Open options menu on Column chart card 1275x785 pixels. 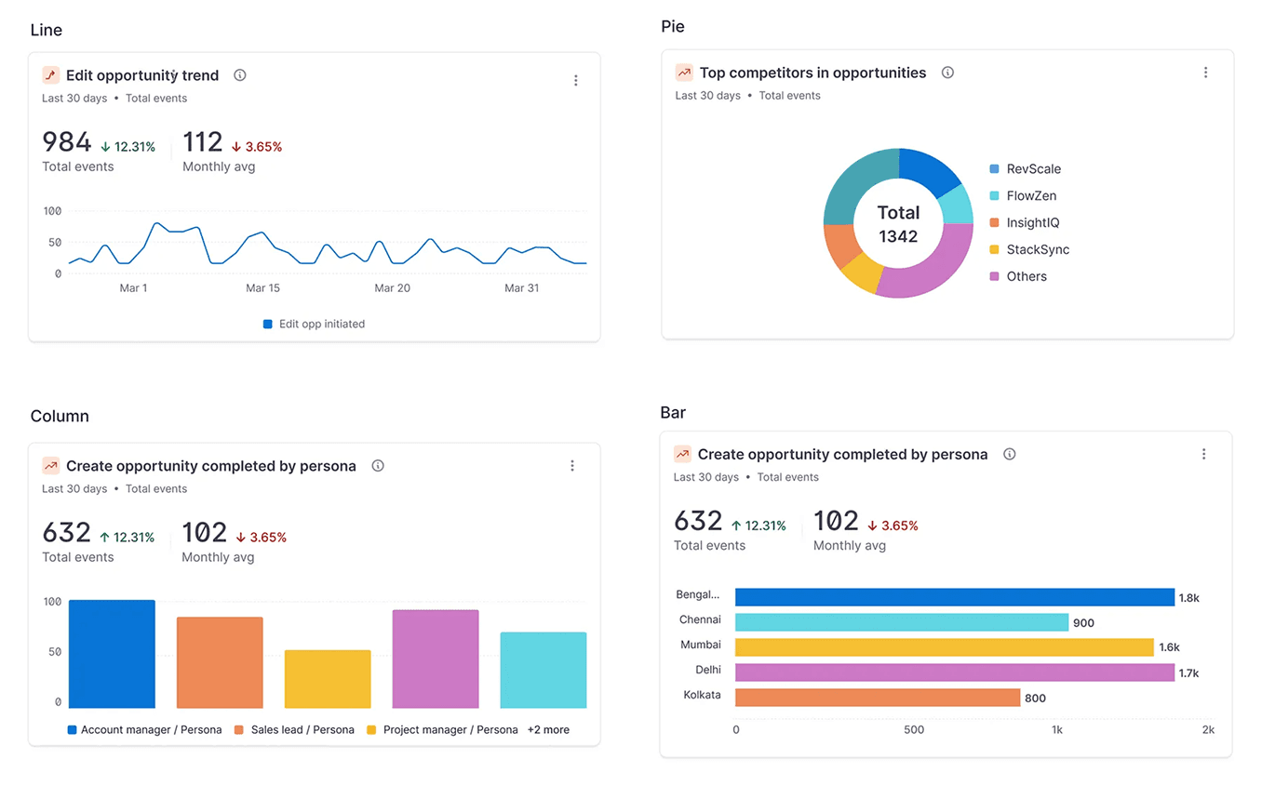(x=572, y=466)
